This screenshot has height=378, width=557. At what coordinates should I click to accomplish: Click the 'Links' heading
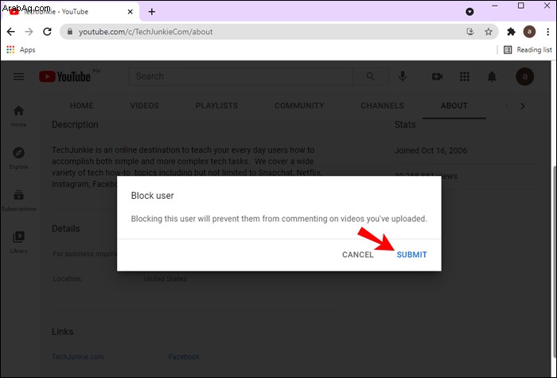(63, 332)
